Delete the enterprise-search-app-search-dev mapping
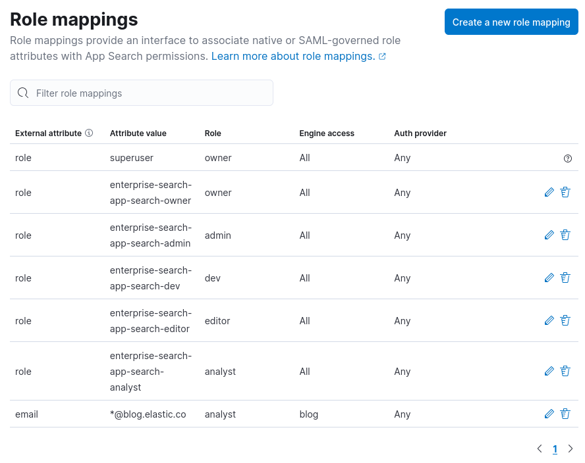Screen dimensions: 585x463 tap(565, 278)
